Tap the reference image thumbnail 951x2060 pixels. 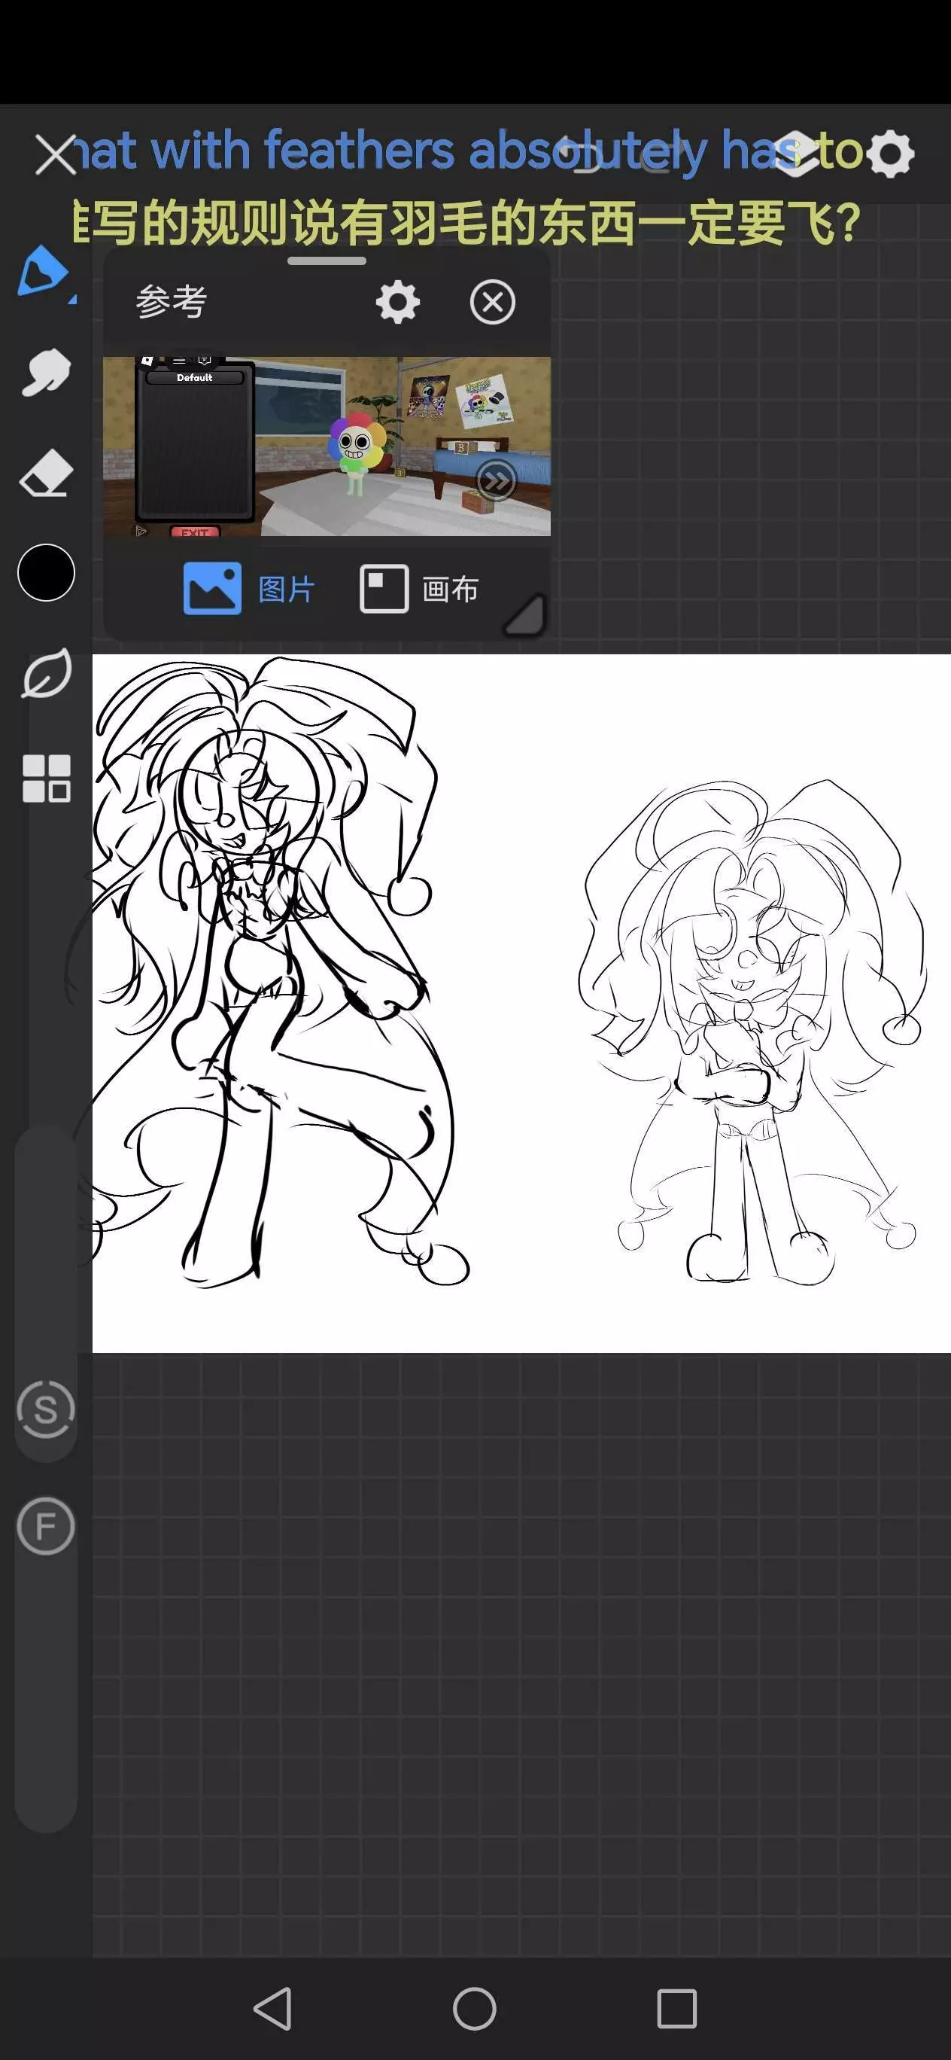(x=327, y=446)
